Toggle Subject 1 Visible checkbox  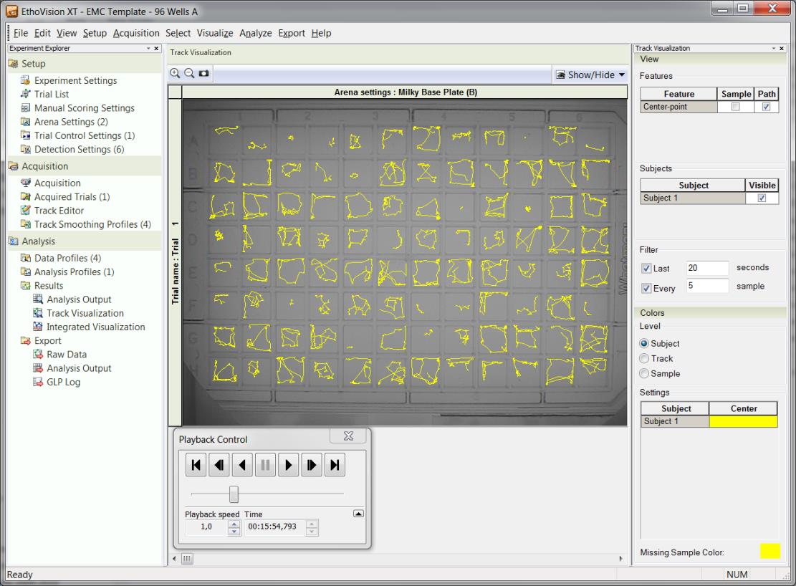pyautogui.click(x=762, y=198)
